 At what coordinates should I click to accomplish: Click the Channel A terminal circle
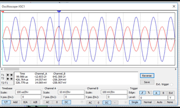point(82,102)
